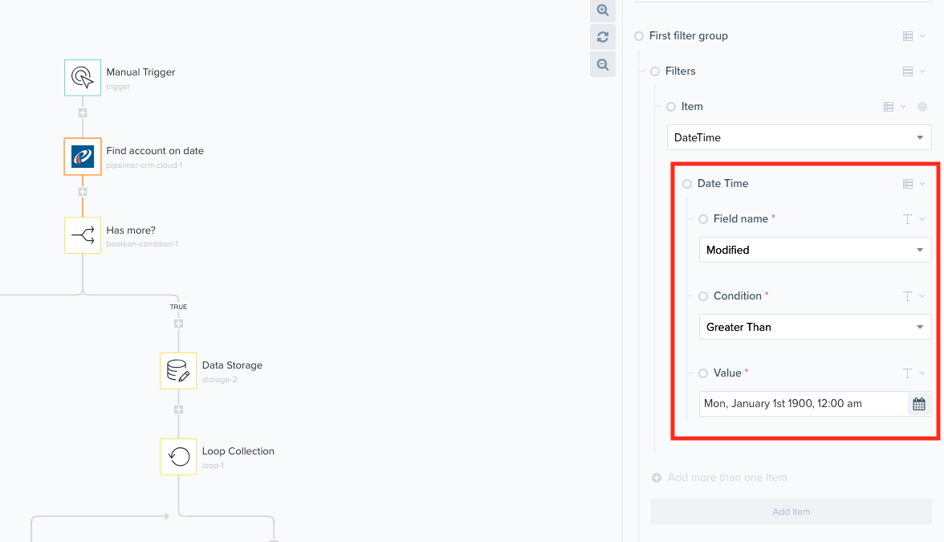Toggle the radio circle beside Condition
This screenshot has width=944, height=542.
click(x=703, y=296)
